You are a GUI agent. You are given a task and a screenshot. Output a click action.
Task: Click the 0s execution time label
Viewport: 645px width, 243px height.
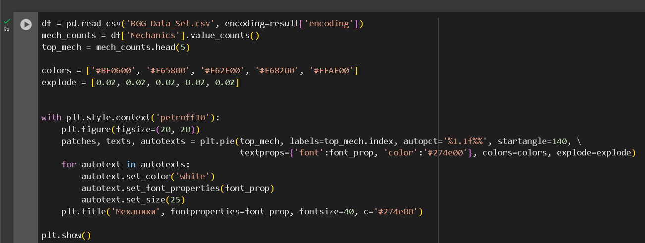(6, 29)
